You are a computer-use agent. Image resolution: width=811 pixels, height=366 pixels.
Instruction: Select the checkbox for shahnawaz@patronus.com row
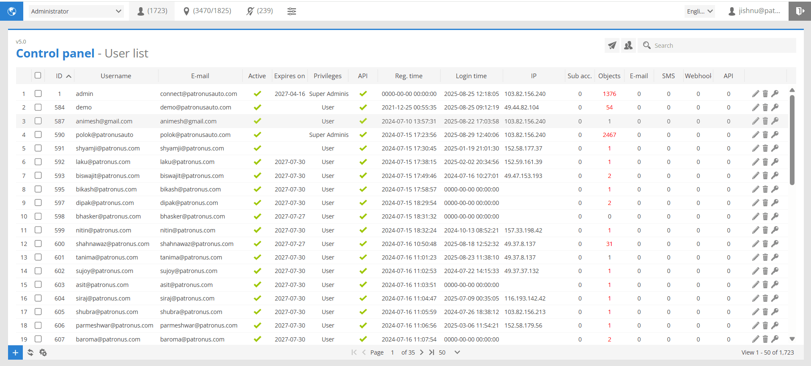pos(38,244)
